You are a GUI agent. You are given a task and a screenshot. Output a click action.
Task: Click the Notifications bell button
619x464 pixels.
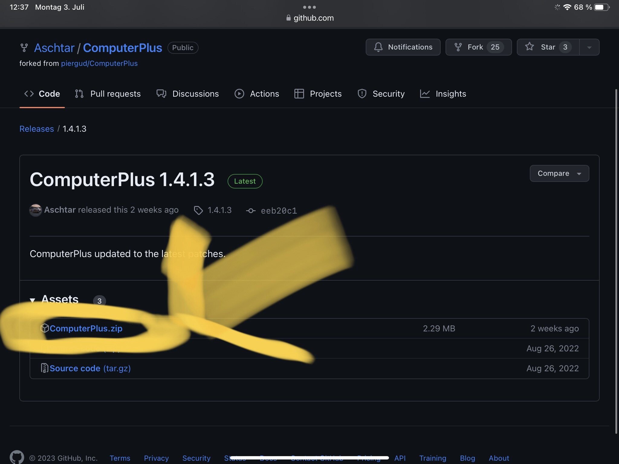click(x=403, y=47)
